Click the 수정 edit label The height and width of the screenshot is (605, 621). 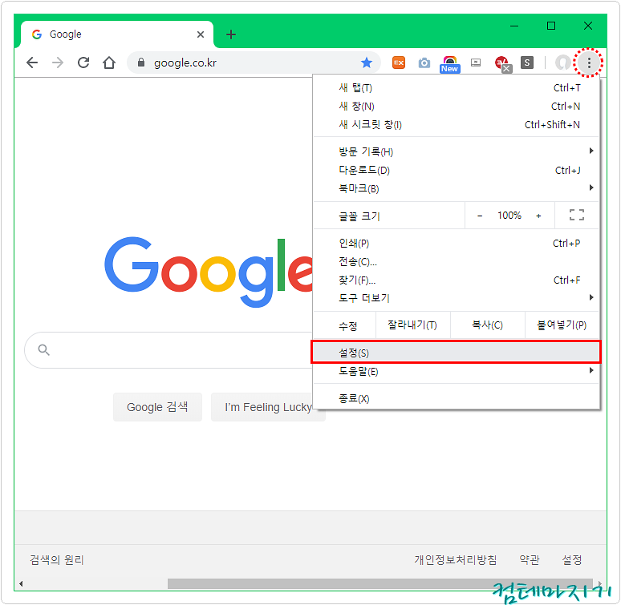(347, 325)
